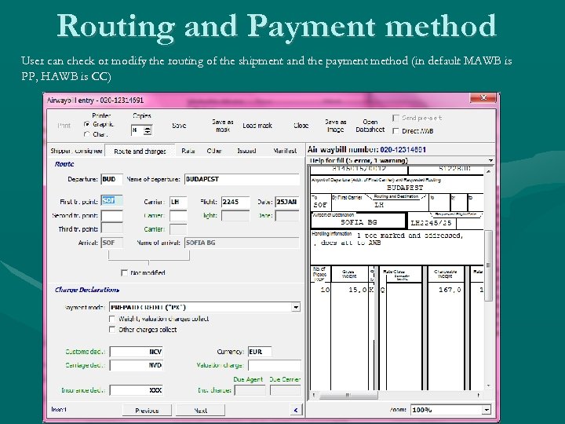
Task: Click Save as mask
Action: tap(223, 126)
